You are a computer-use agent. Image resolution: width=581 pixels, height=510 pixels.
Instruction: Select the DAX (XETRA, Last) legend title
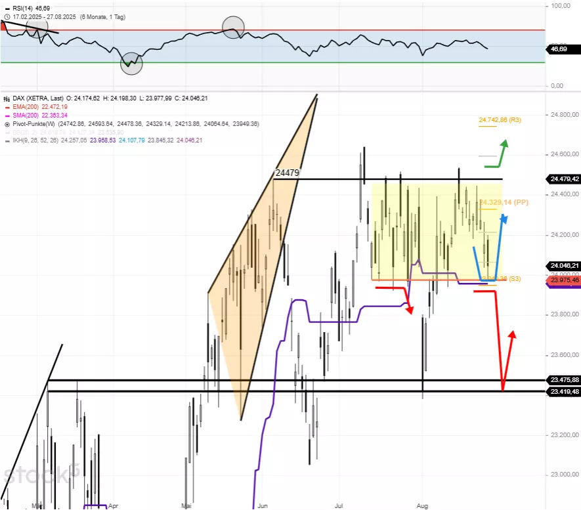(38, 98)
